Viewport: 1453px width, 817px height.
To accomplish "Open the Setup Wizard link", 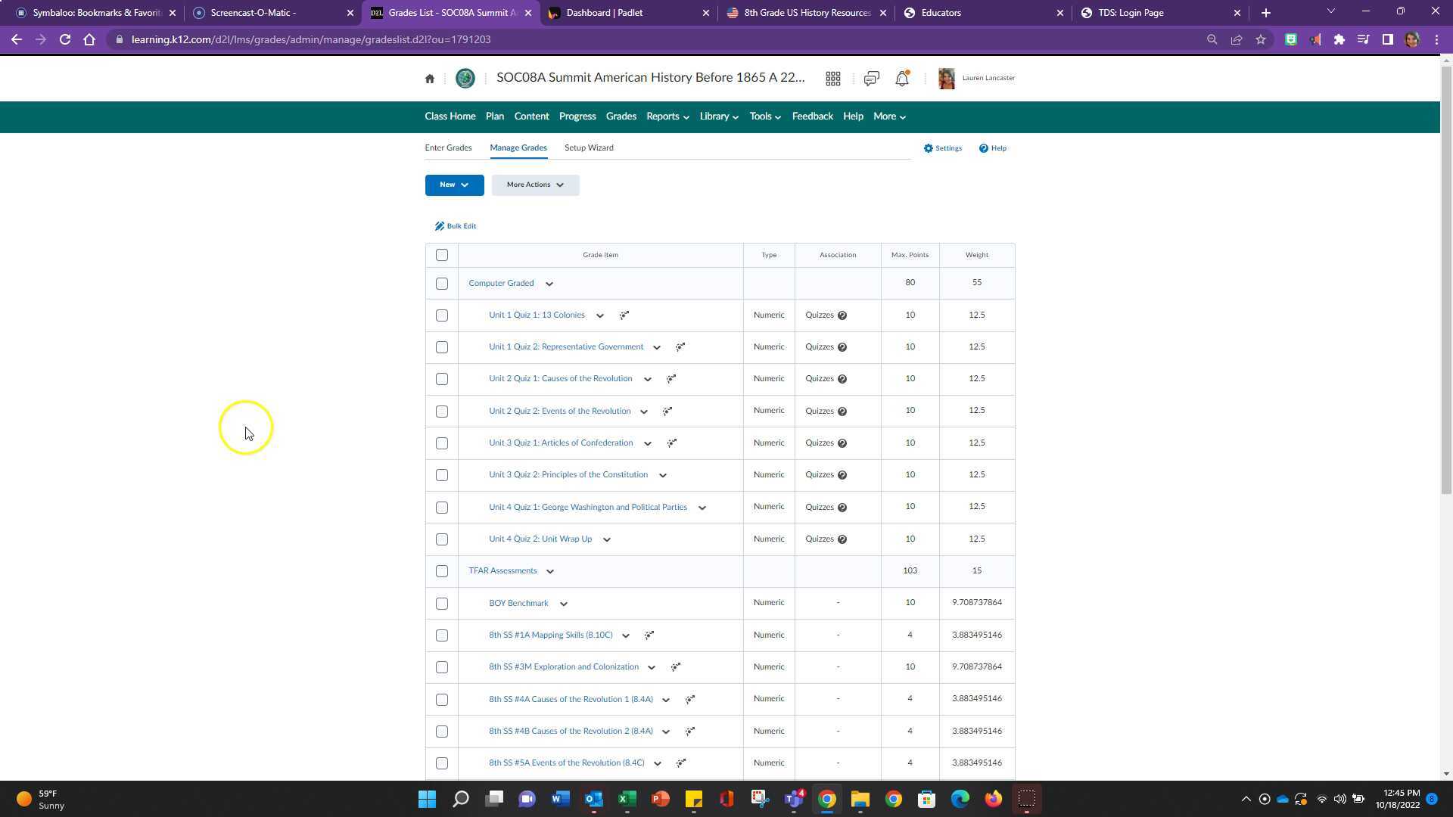I will pos(589,148).
